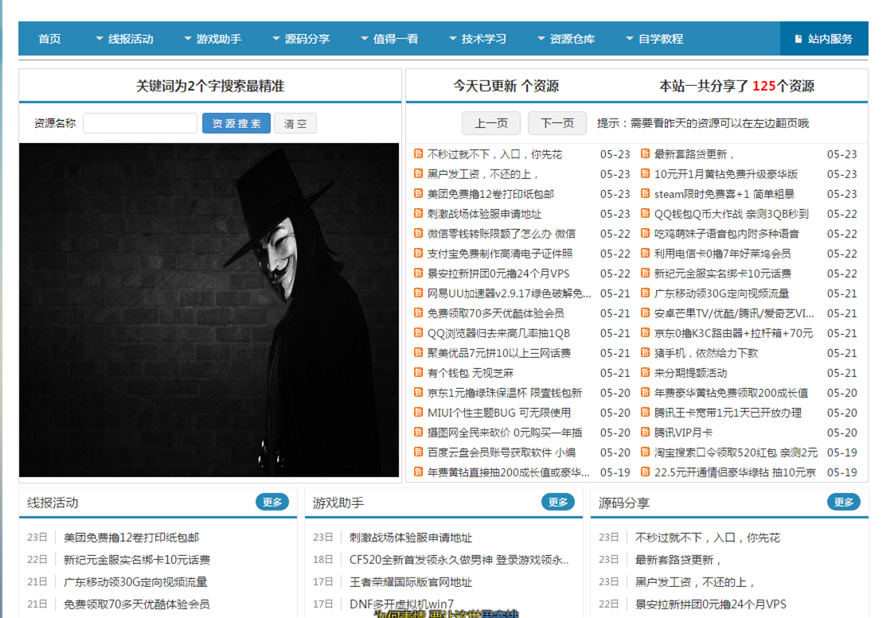Click the 资源搜索 search button
The image size is (882, 618).
pyautogui.click(x=236, y=123)
